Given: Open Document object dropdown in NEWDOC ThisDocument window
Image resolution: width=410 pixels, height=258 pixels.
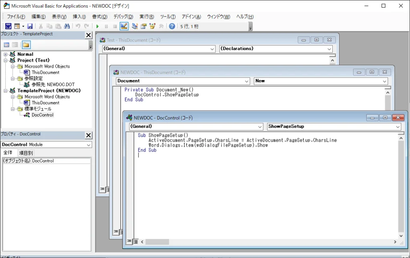Looking at the screenshot, I should [x=247, y=81].
